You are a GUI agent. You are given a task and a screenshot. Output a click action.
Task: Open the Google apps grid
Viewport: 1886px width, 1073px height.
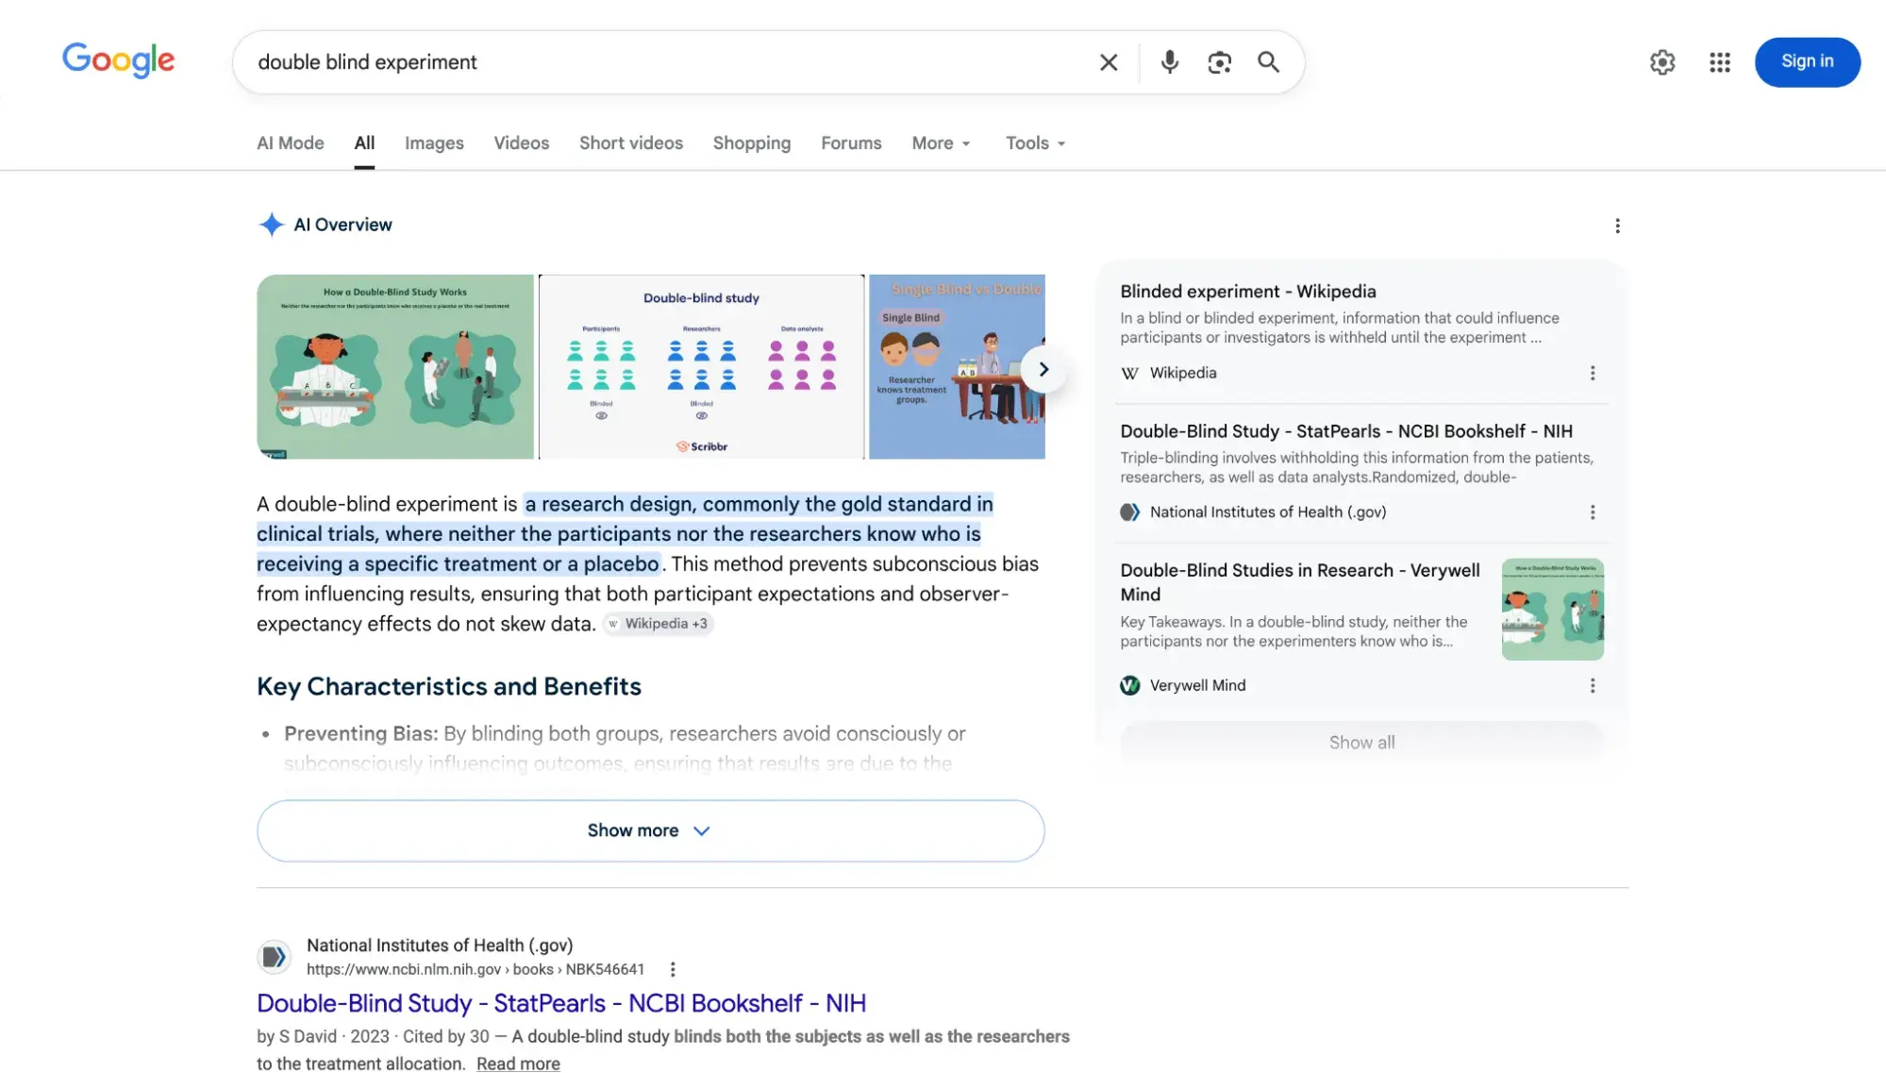point(1719,62)
